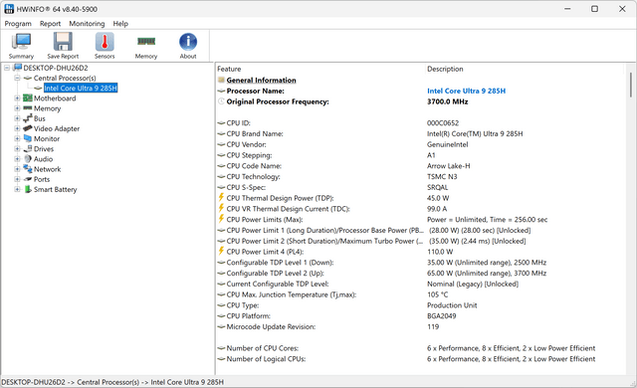Maximize the HWiNFO window

(594, 9)
